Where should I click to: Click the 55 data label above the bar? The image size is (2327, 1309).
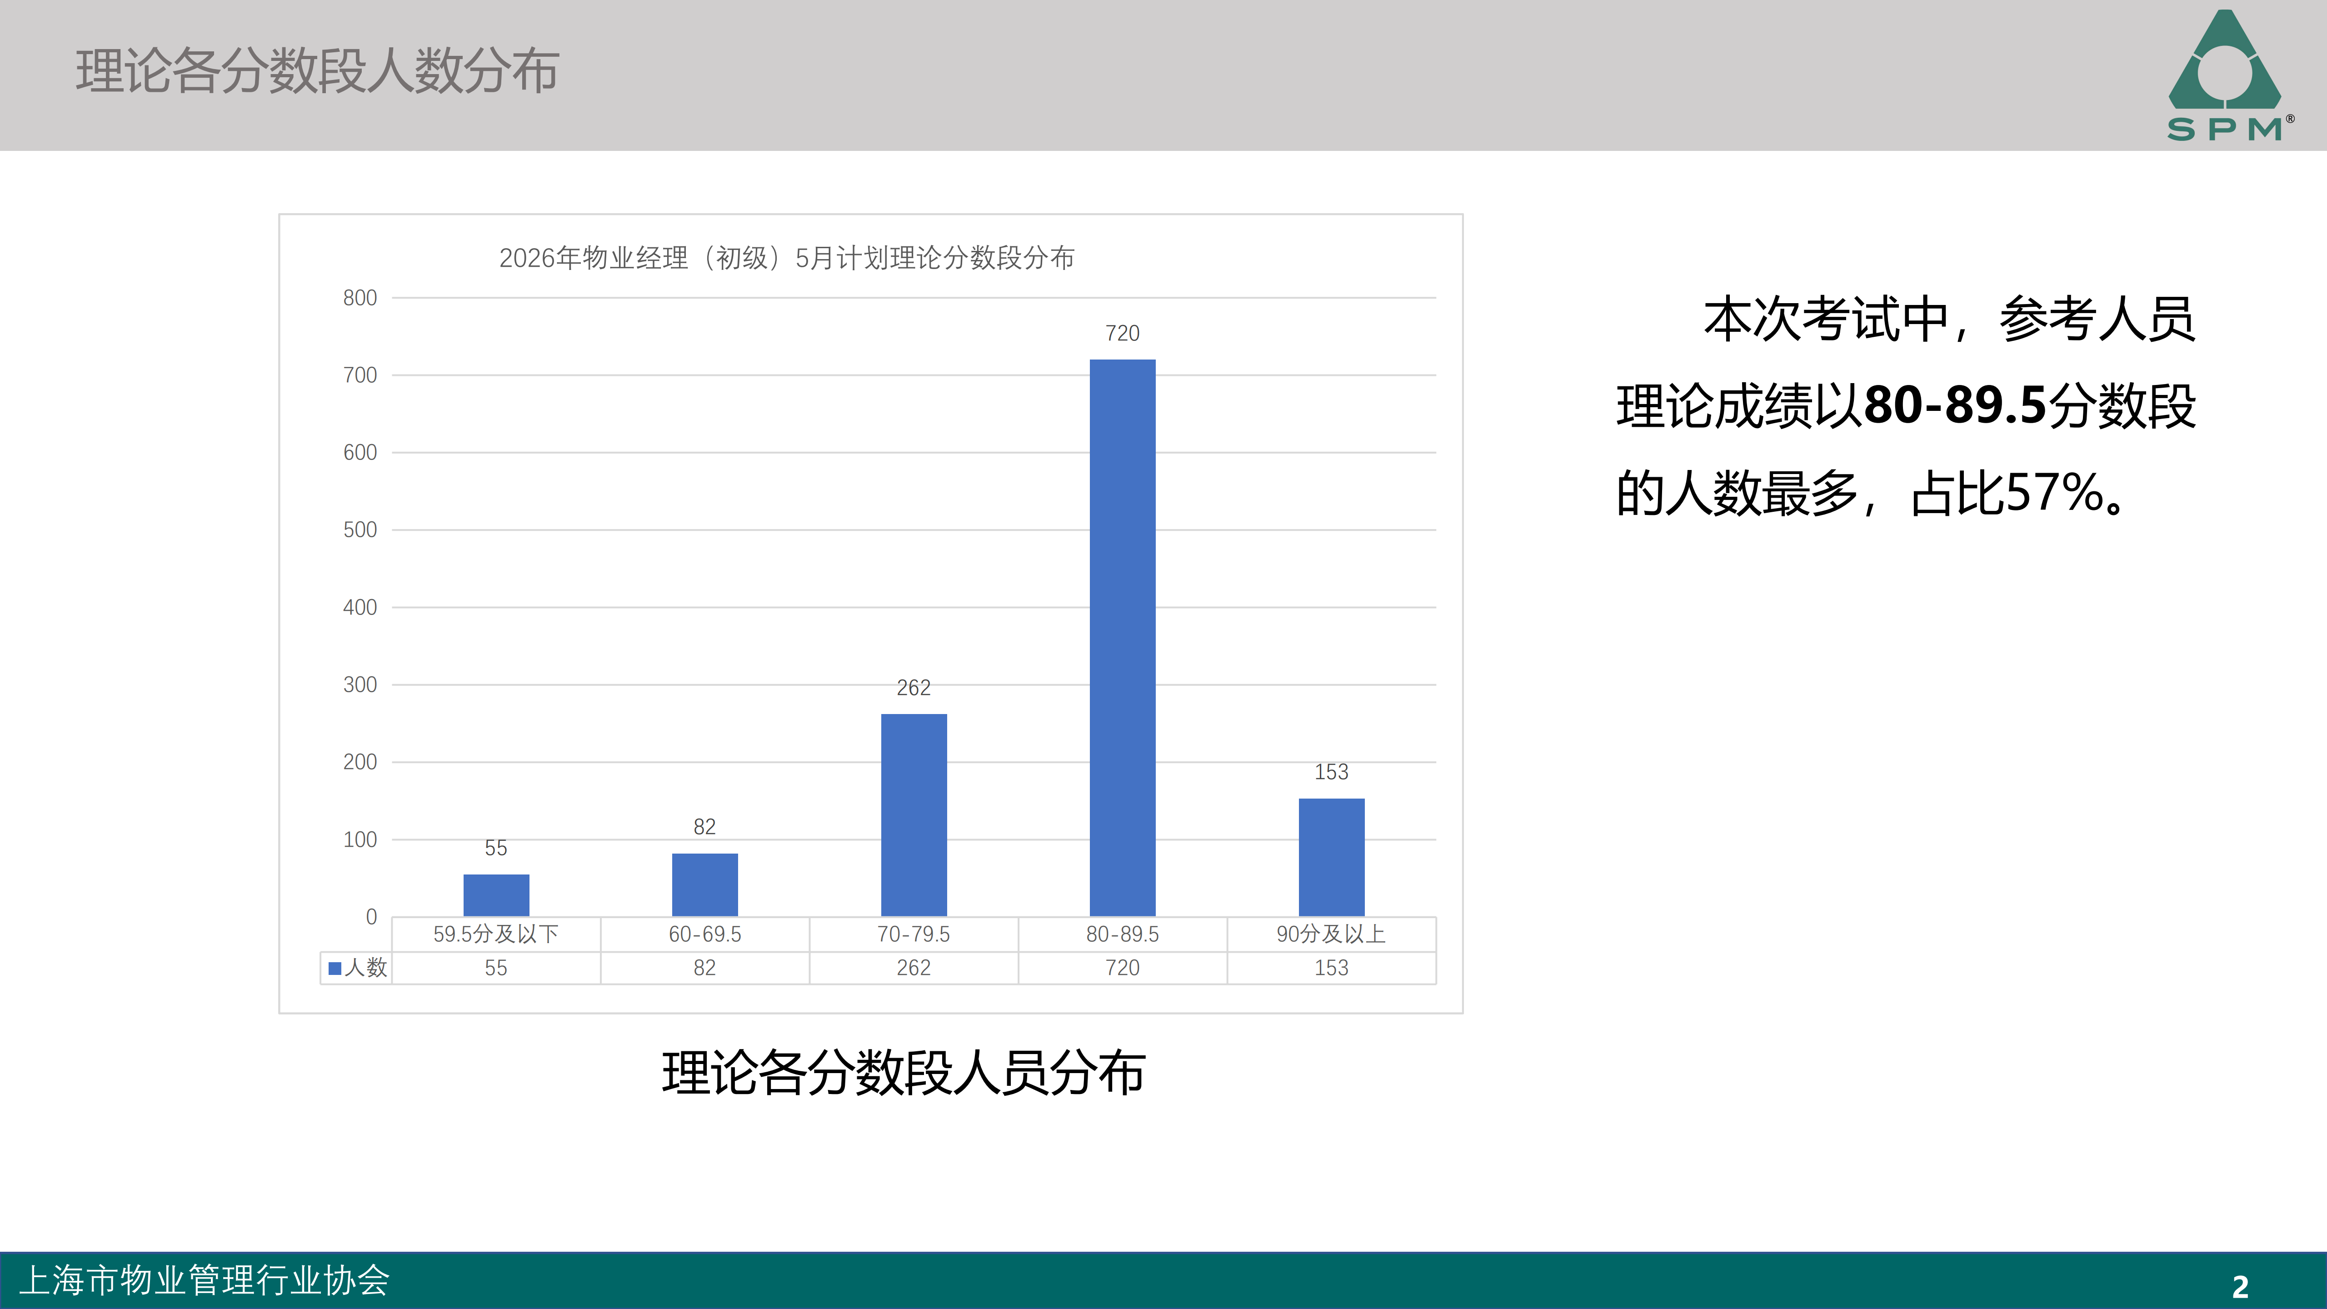click(496, 848)
